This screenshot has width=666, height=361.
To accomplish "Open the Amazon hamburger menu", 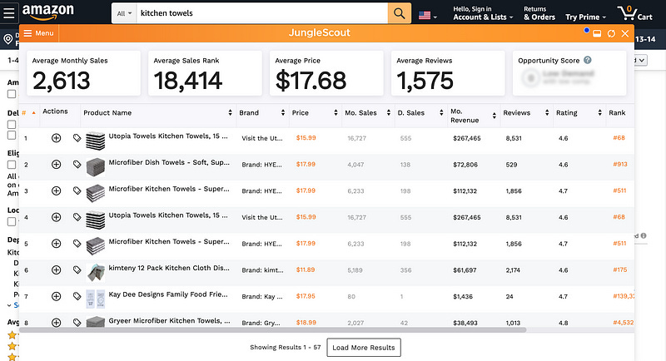I will [9, 12].
